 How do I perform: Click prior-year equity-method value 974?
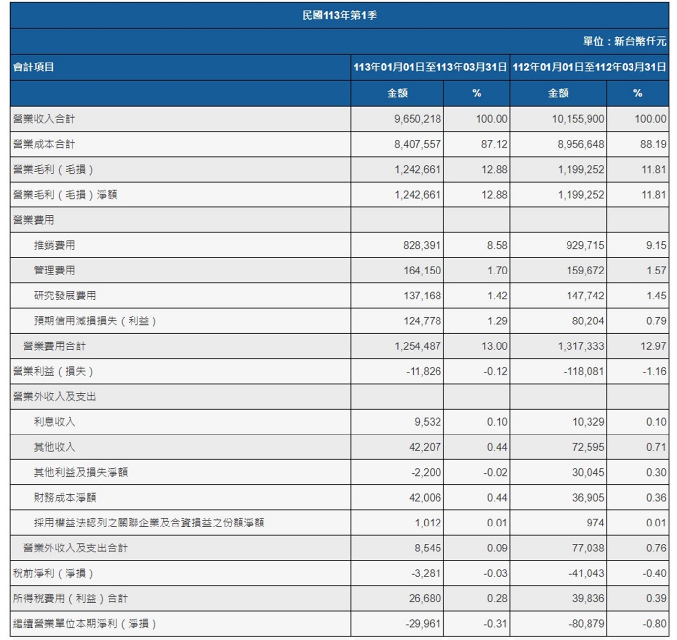click(595, 523)
